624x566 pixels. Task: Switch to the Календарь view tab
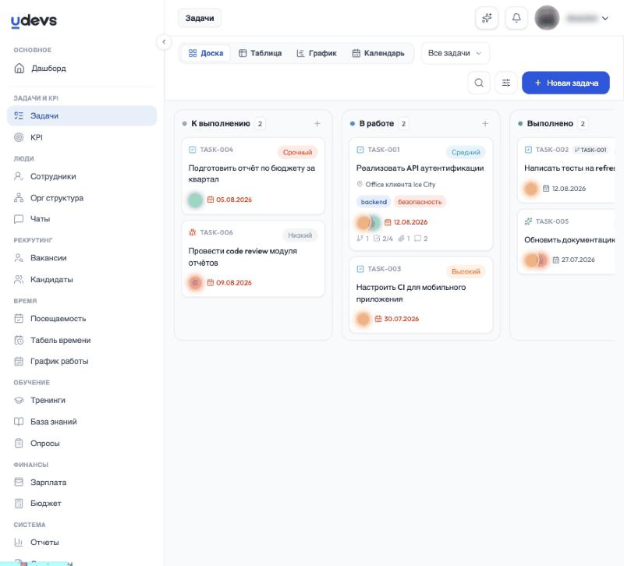pyautogui.click(x=378, y=53)
